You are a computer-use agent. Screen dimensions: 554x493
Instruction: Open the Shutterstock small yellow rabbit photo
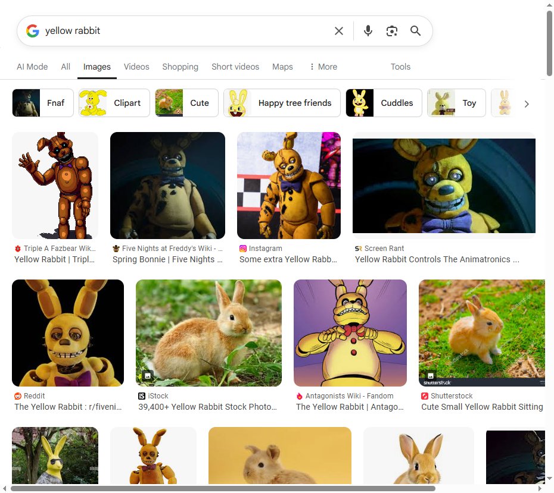click(482, 333)
